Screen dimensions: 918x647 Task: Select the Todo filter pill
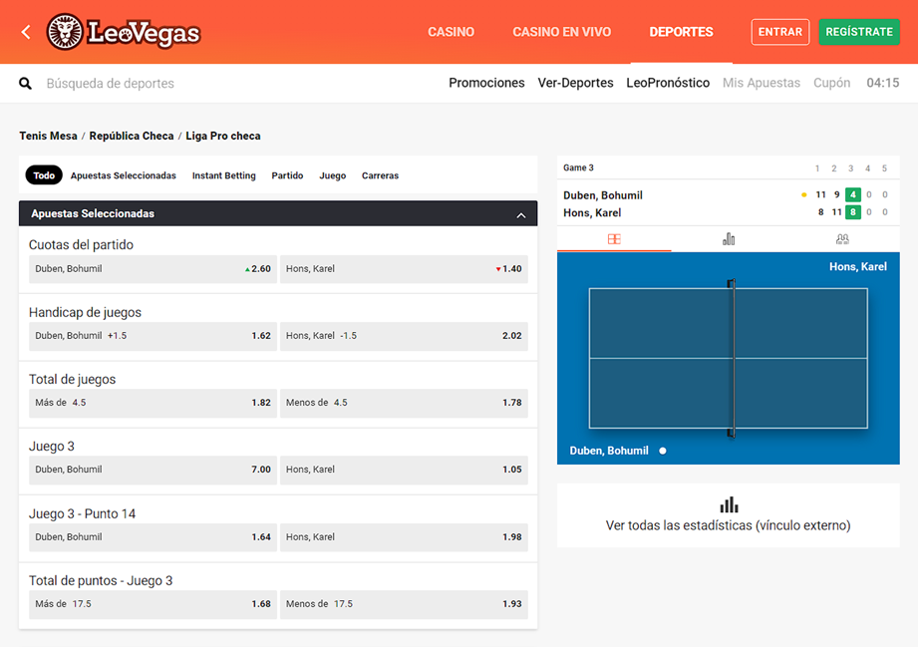(44, 175)
